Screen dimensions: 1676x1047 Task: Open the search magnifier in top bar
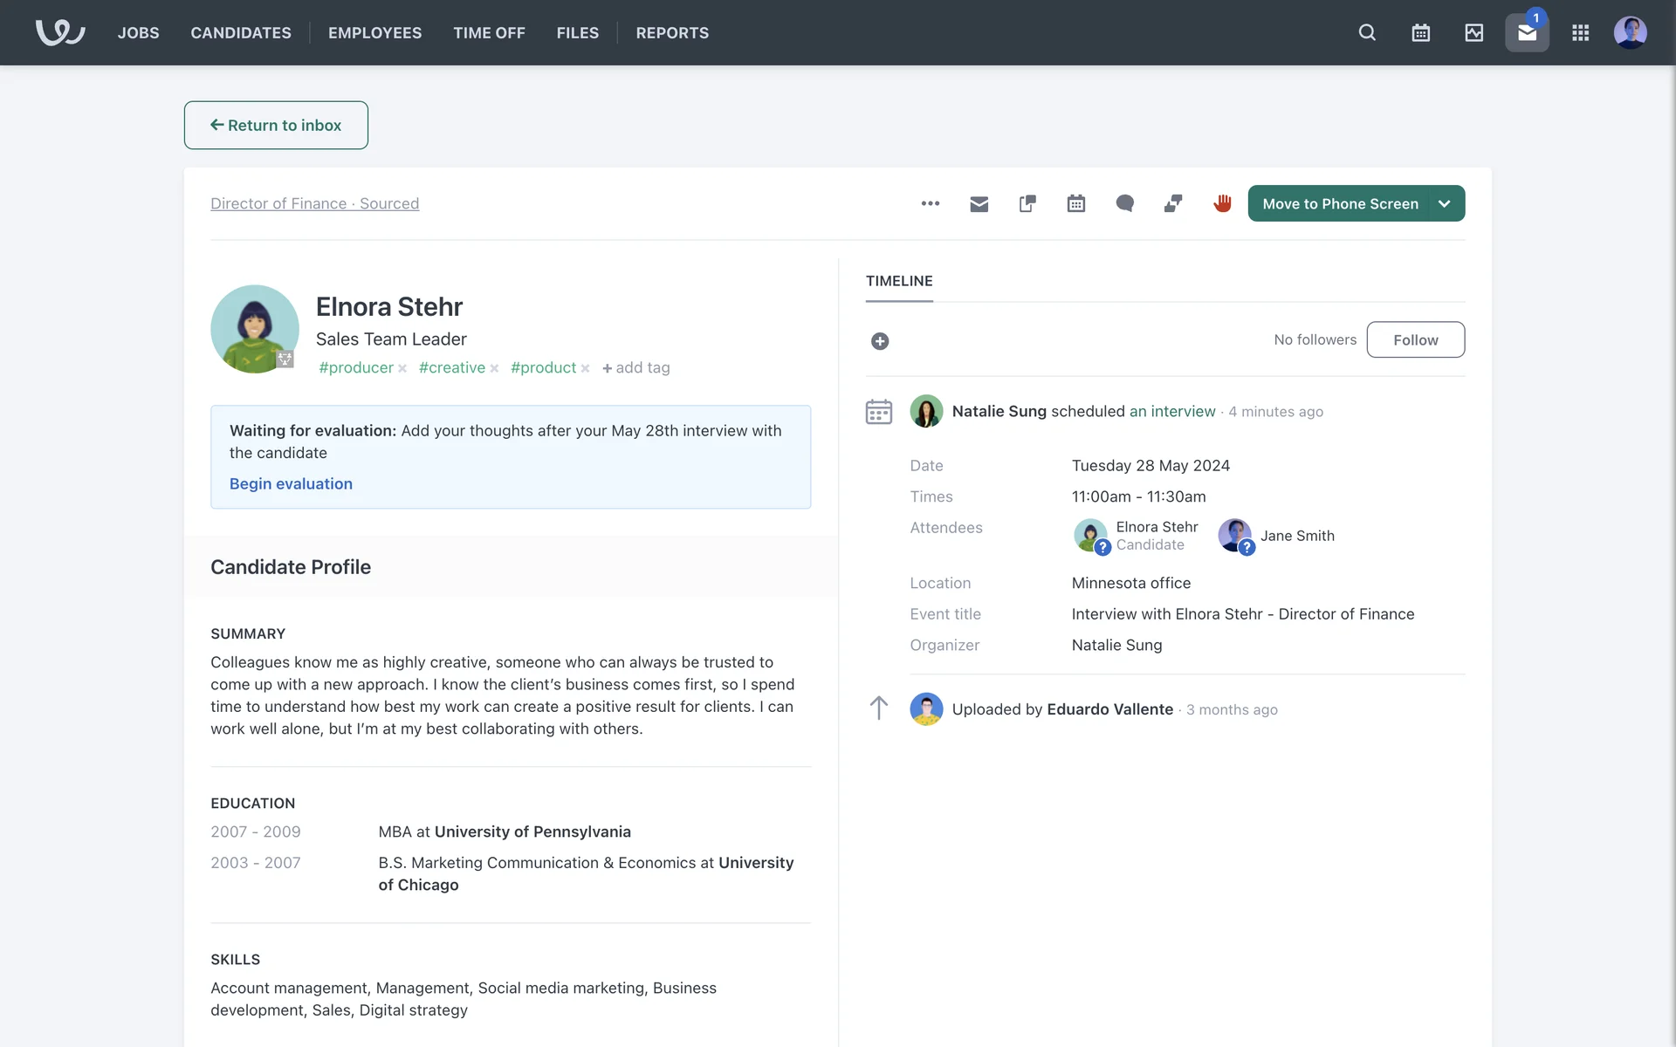[1367, 33]
